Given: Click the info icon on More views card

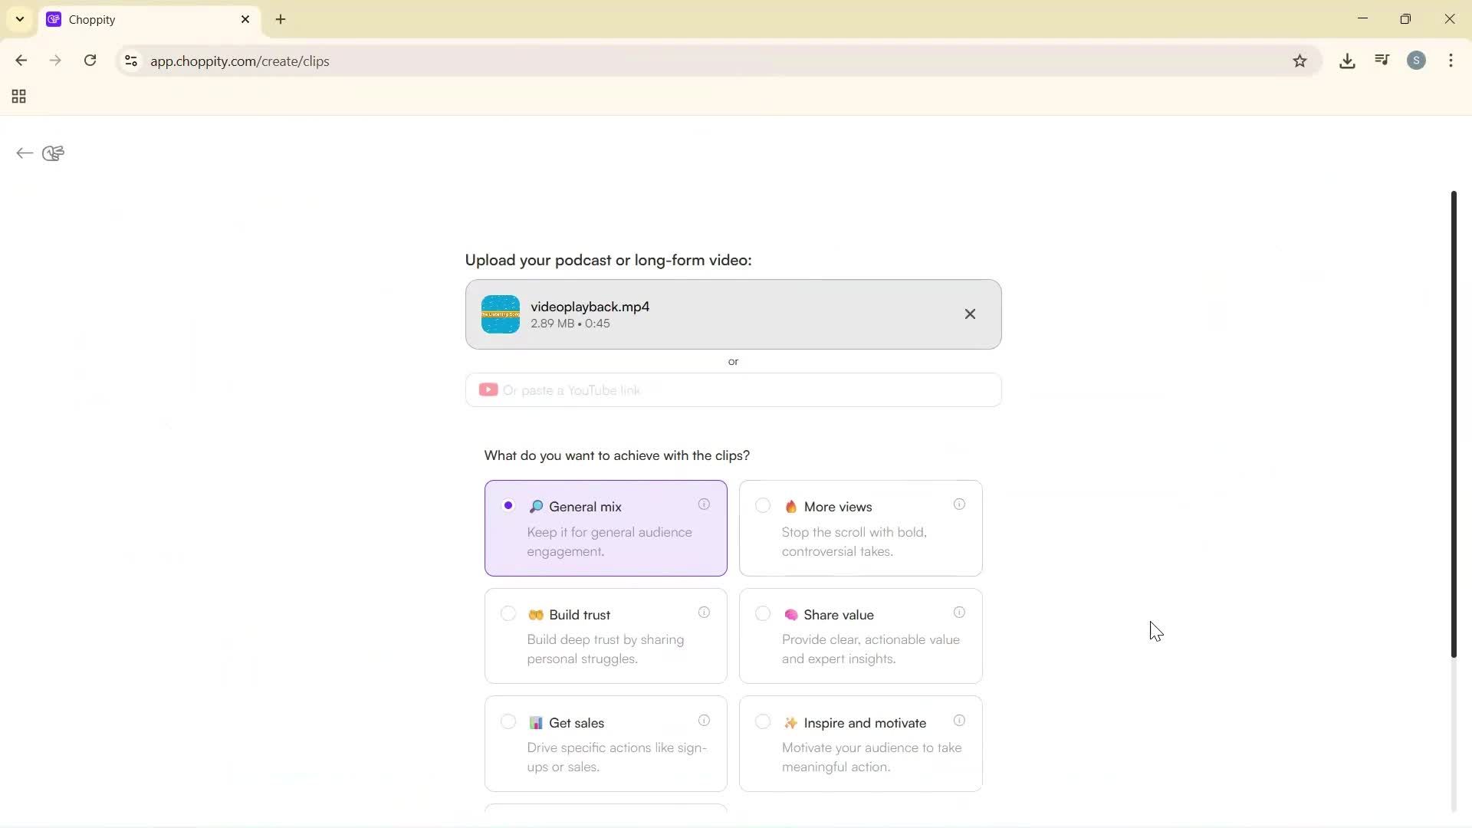Looking at the screenshot, I should (x=958, y=504).
